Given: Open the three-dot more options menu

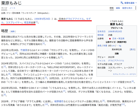Looking at the screenshot, I should click(136, 8).
